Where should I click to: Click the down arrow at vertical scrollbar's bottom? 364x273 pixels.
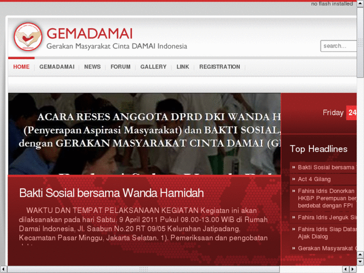coord(360,262)
